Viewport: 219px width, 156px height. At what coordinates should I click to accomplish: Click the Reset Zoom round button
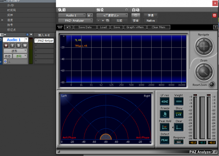click(x=211, y=84)
